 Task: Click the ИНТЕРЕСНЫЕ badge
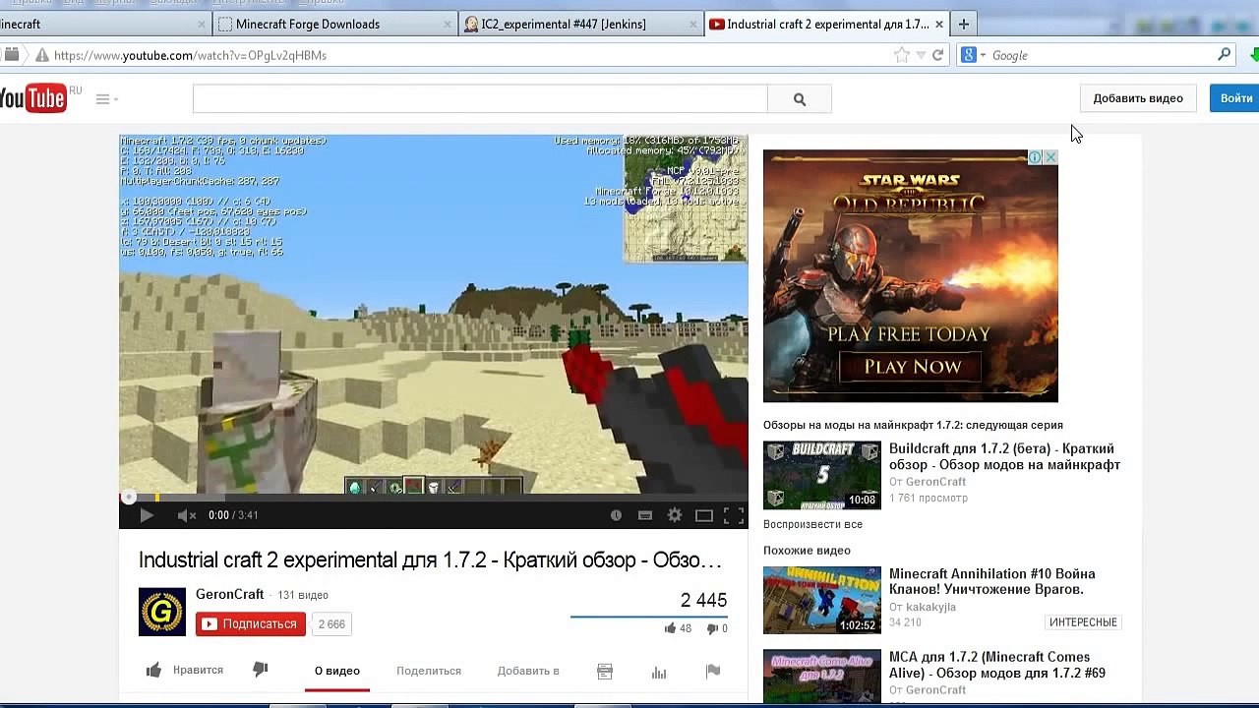pyautogui.click(x=1083, y=622)
